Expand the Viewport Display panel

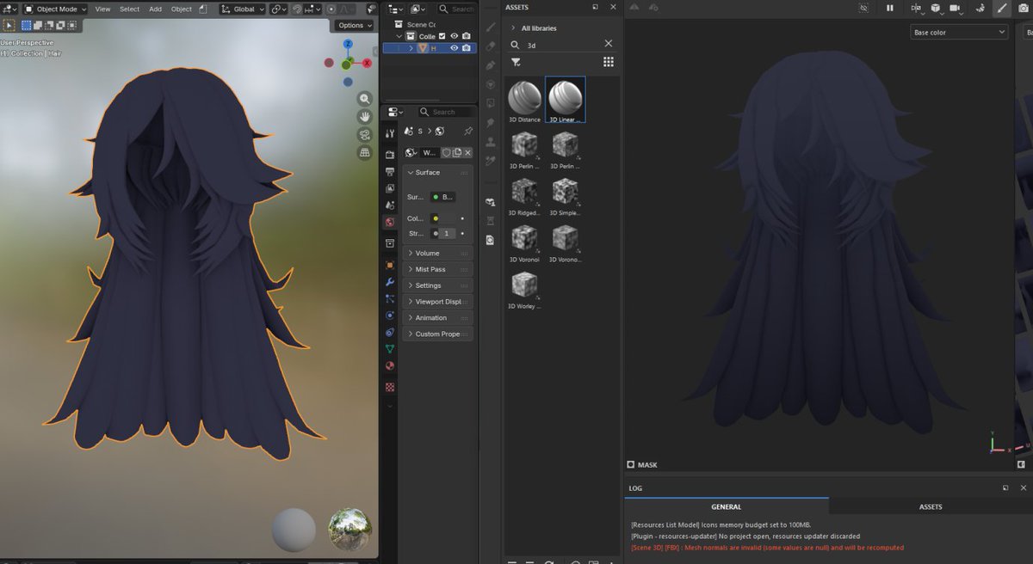coord(437,302)
